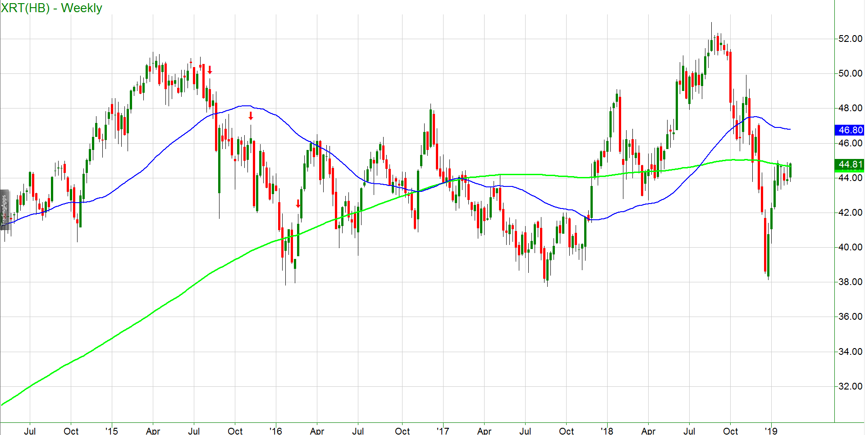Select the green 44.81 last price tag
The image size is (865, 435).
coord(850,165)
